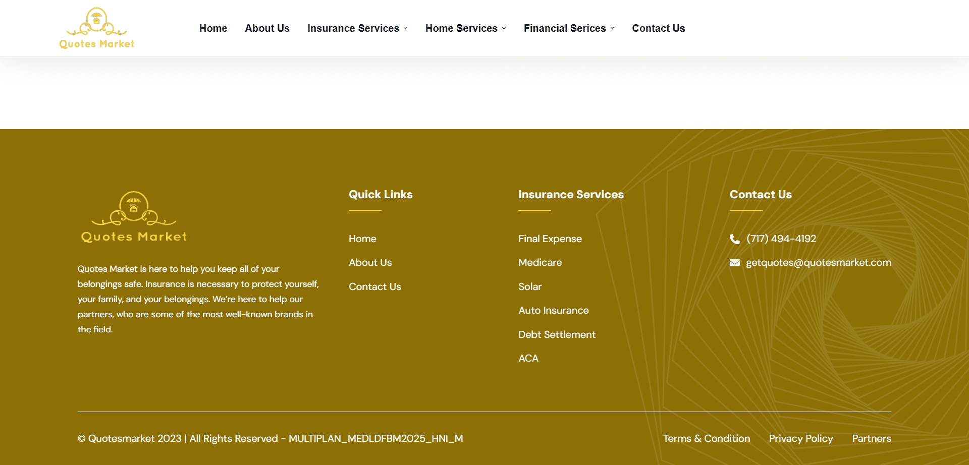The image size is (969, 465).
Task: Follow the footer Contact Us quick link
Action: point(375,286)
